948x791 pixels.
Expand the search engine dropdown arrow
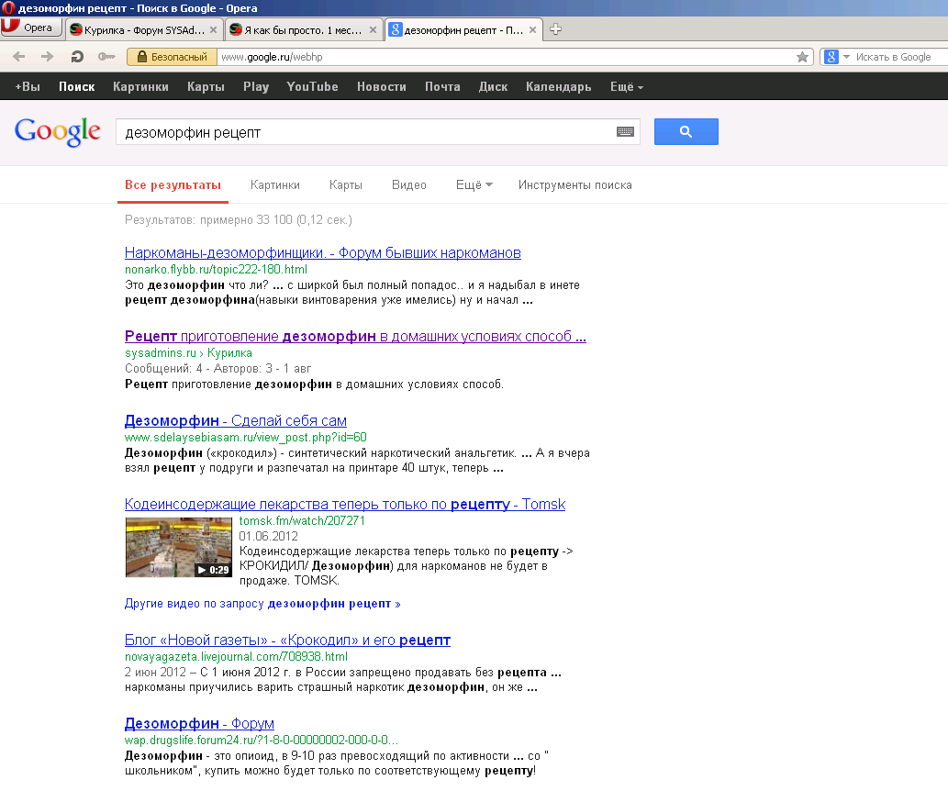click(x=846, y=57)
